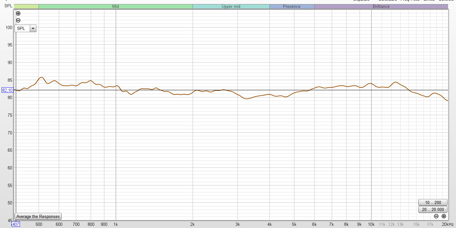Image resolution: width=456 pixels, height=228 pixels.
Task: Click the 500 frequency axis label
Action: (x=39, y=224)
